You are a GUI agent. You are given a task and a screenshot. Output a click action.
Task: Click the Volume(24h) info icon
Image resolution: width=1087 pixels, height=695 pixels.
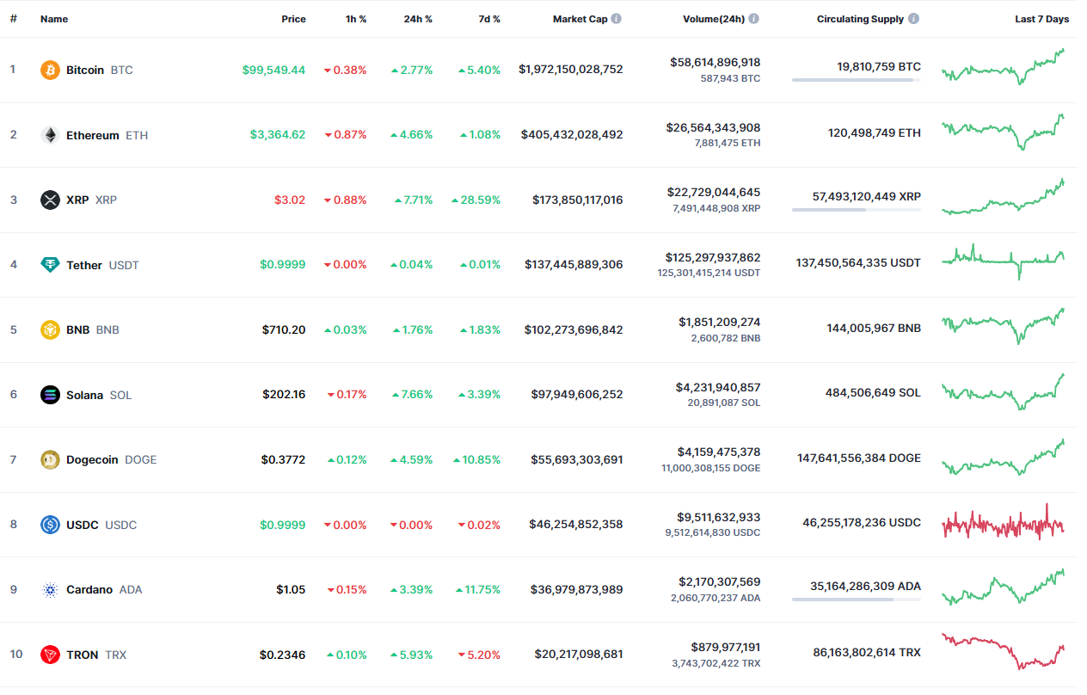click(754, 18)
